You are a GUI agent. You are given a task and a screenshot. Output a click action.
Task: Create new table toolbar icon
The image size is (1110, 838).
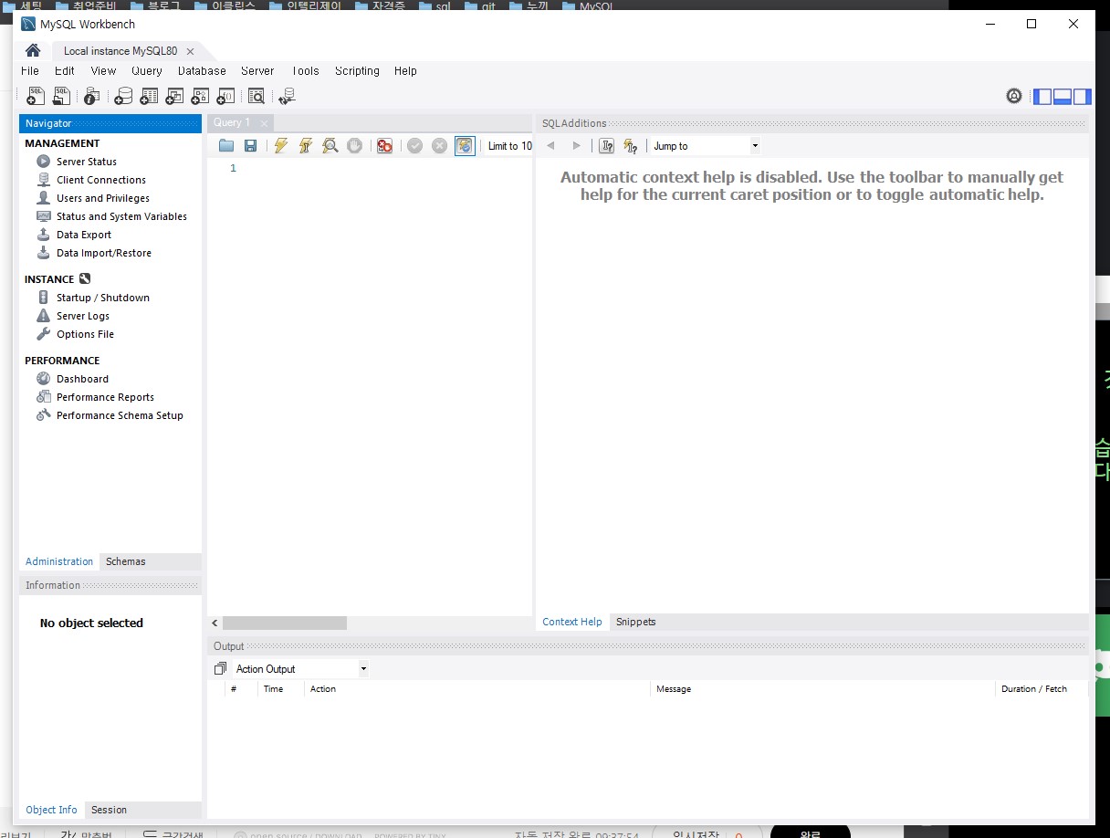[149, 96]
